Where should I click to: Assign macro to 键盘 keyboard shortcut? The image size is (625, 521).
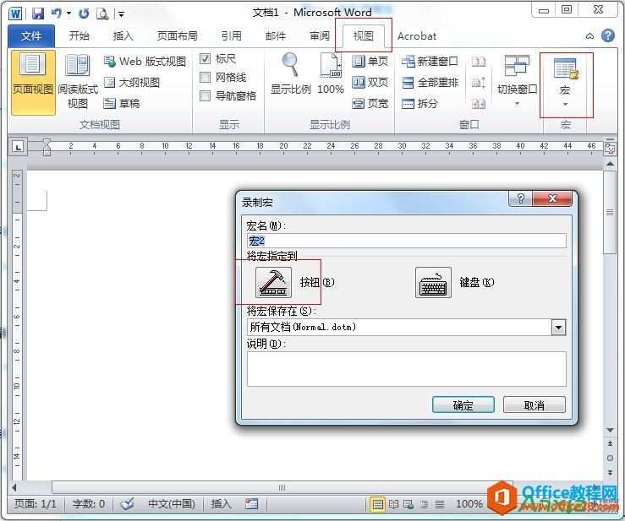(x=433, y=283)
